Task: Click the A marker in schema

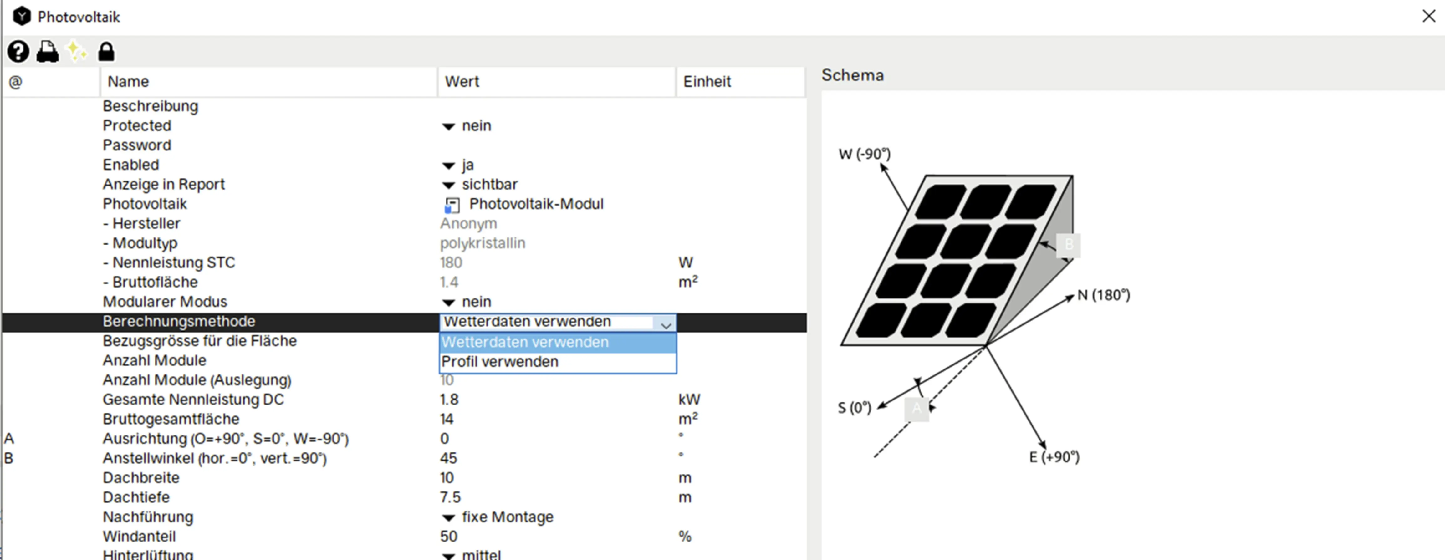Action: tap(916, 409)
